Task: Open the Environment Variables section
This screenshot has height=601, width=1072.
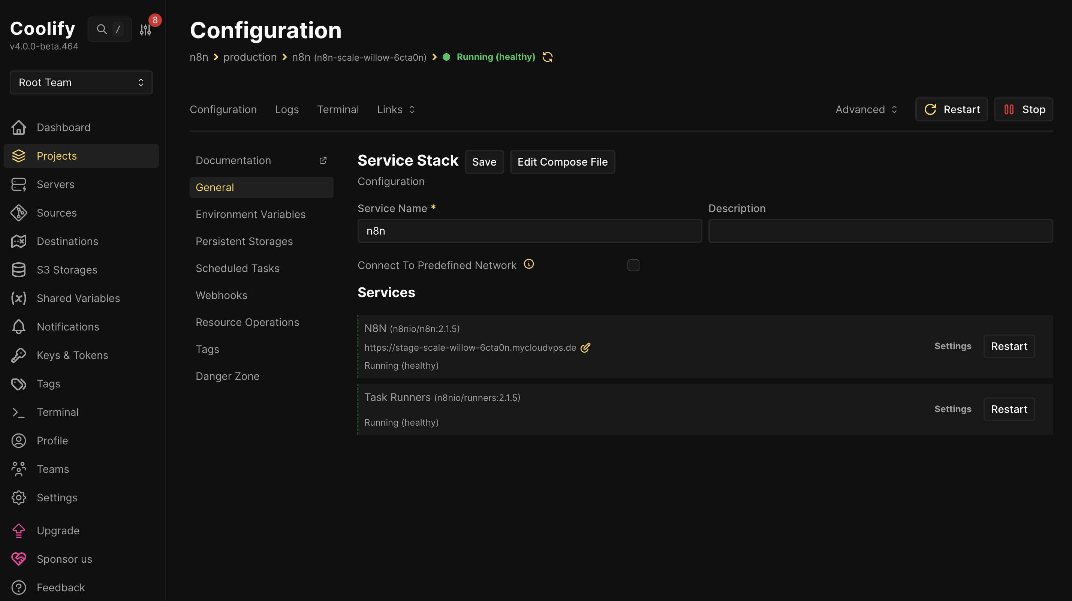Action: [x=250, y=214]
